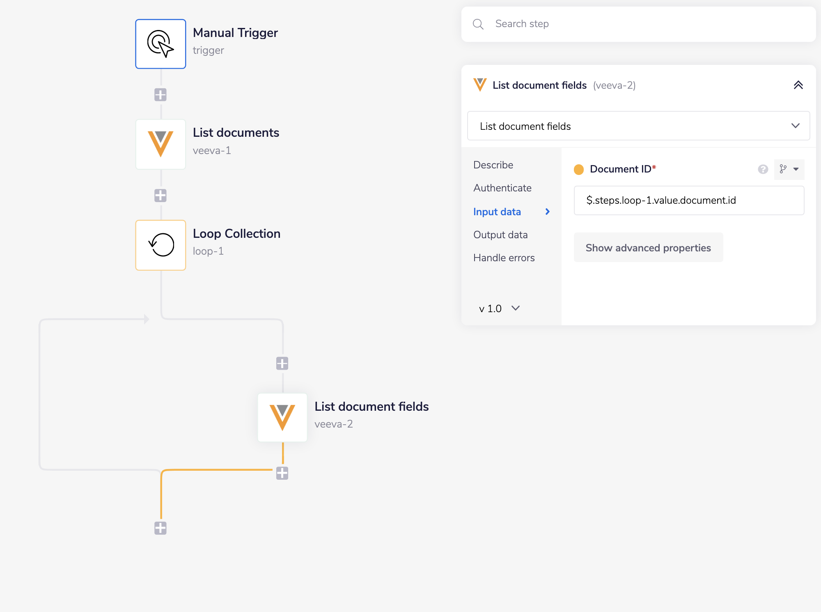
Task: Add step above List document fields node
Action: pyautogui.click(x=282, y=363)
